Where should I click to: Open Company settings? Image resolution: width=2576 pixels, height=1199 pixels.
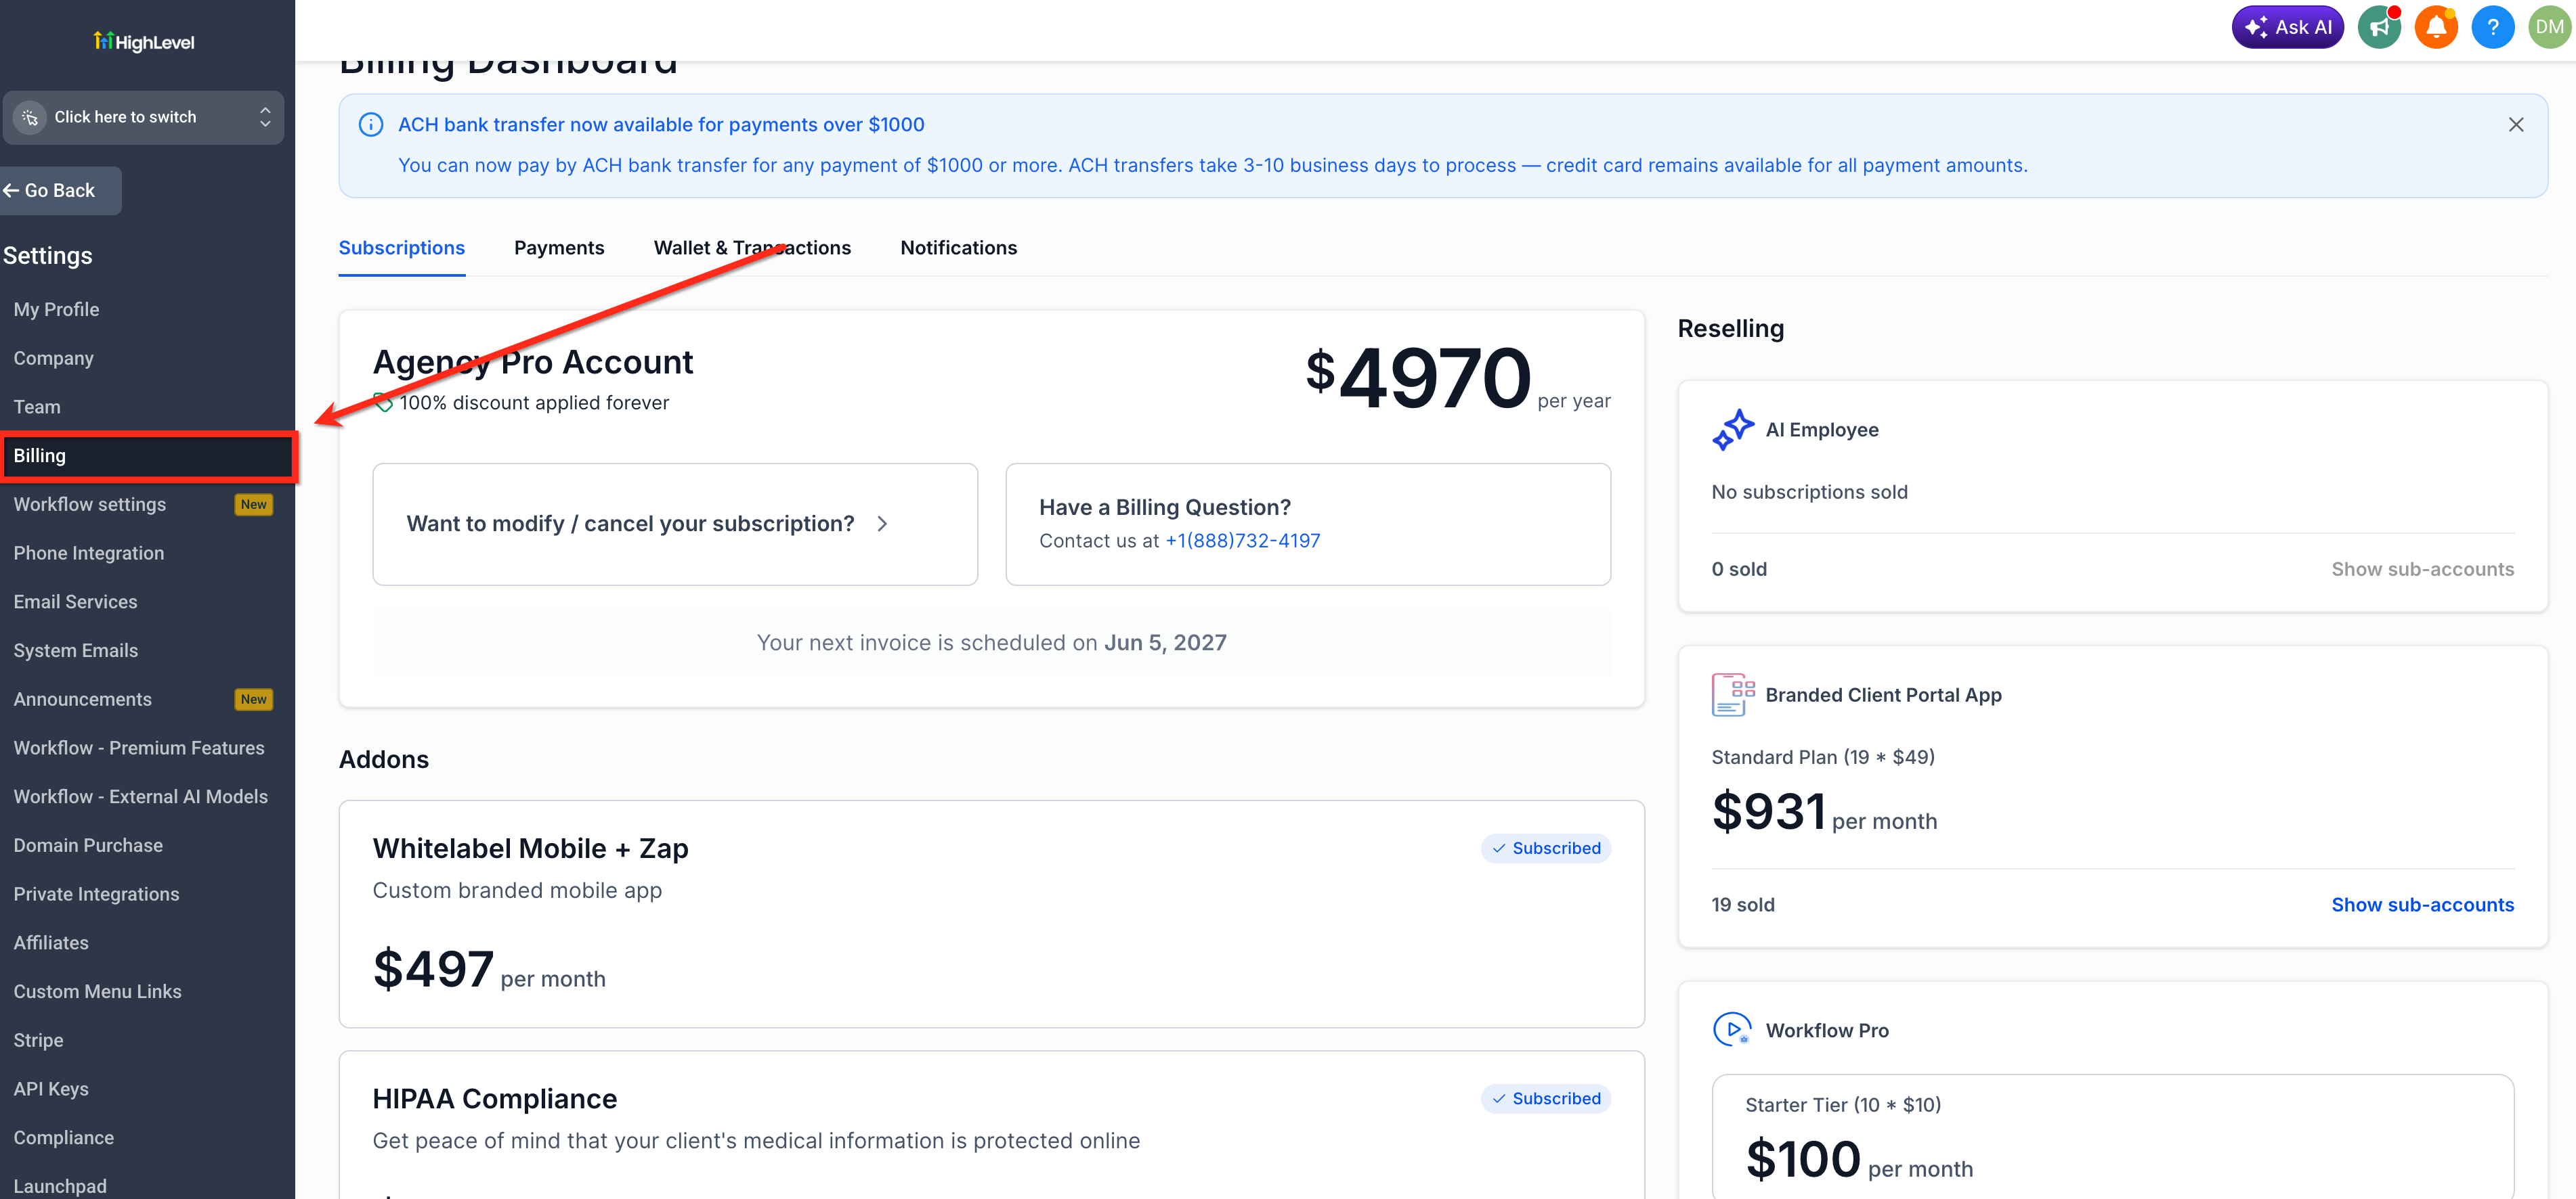tap(53, 358)
